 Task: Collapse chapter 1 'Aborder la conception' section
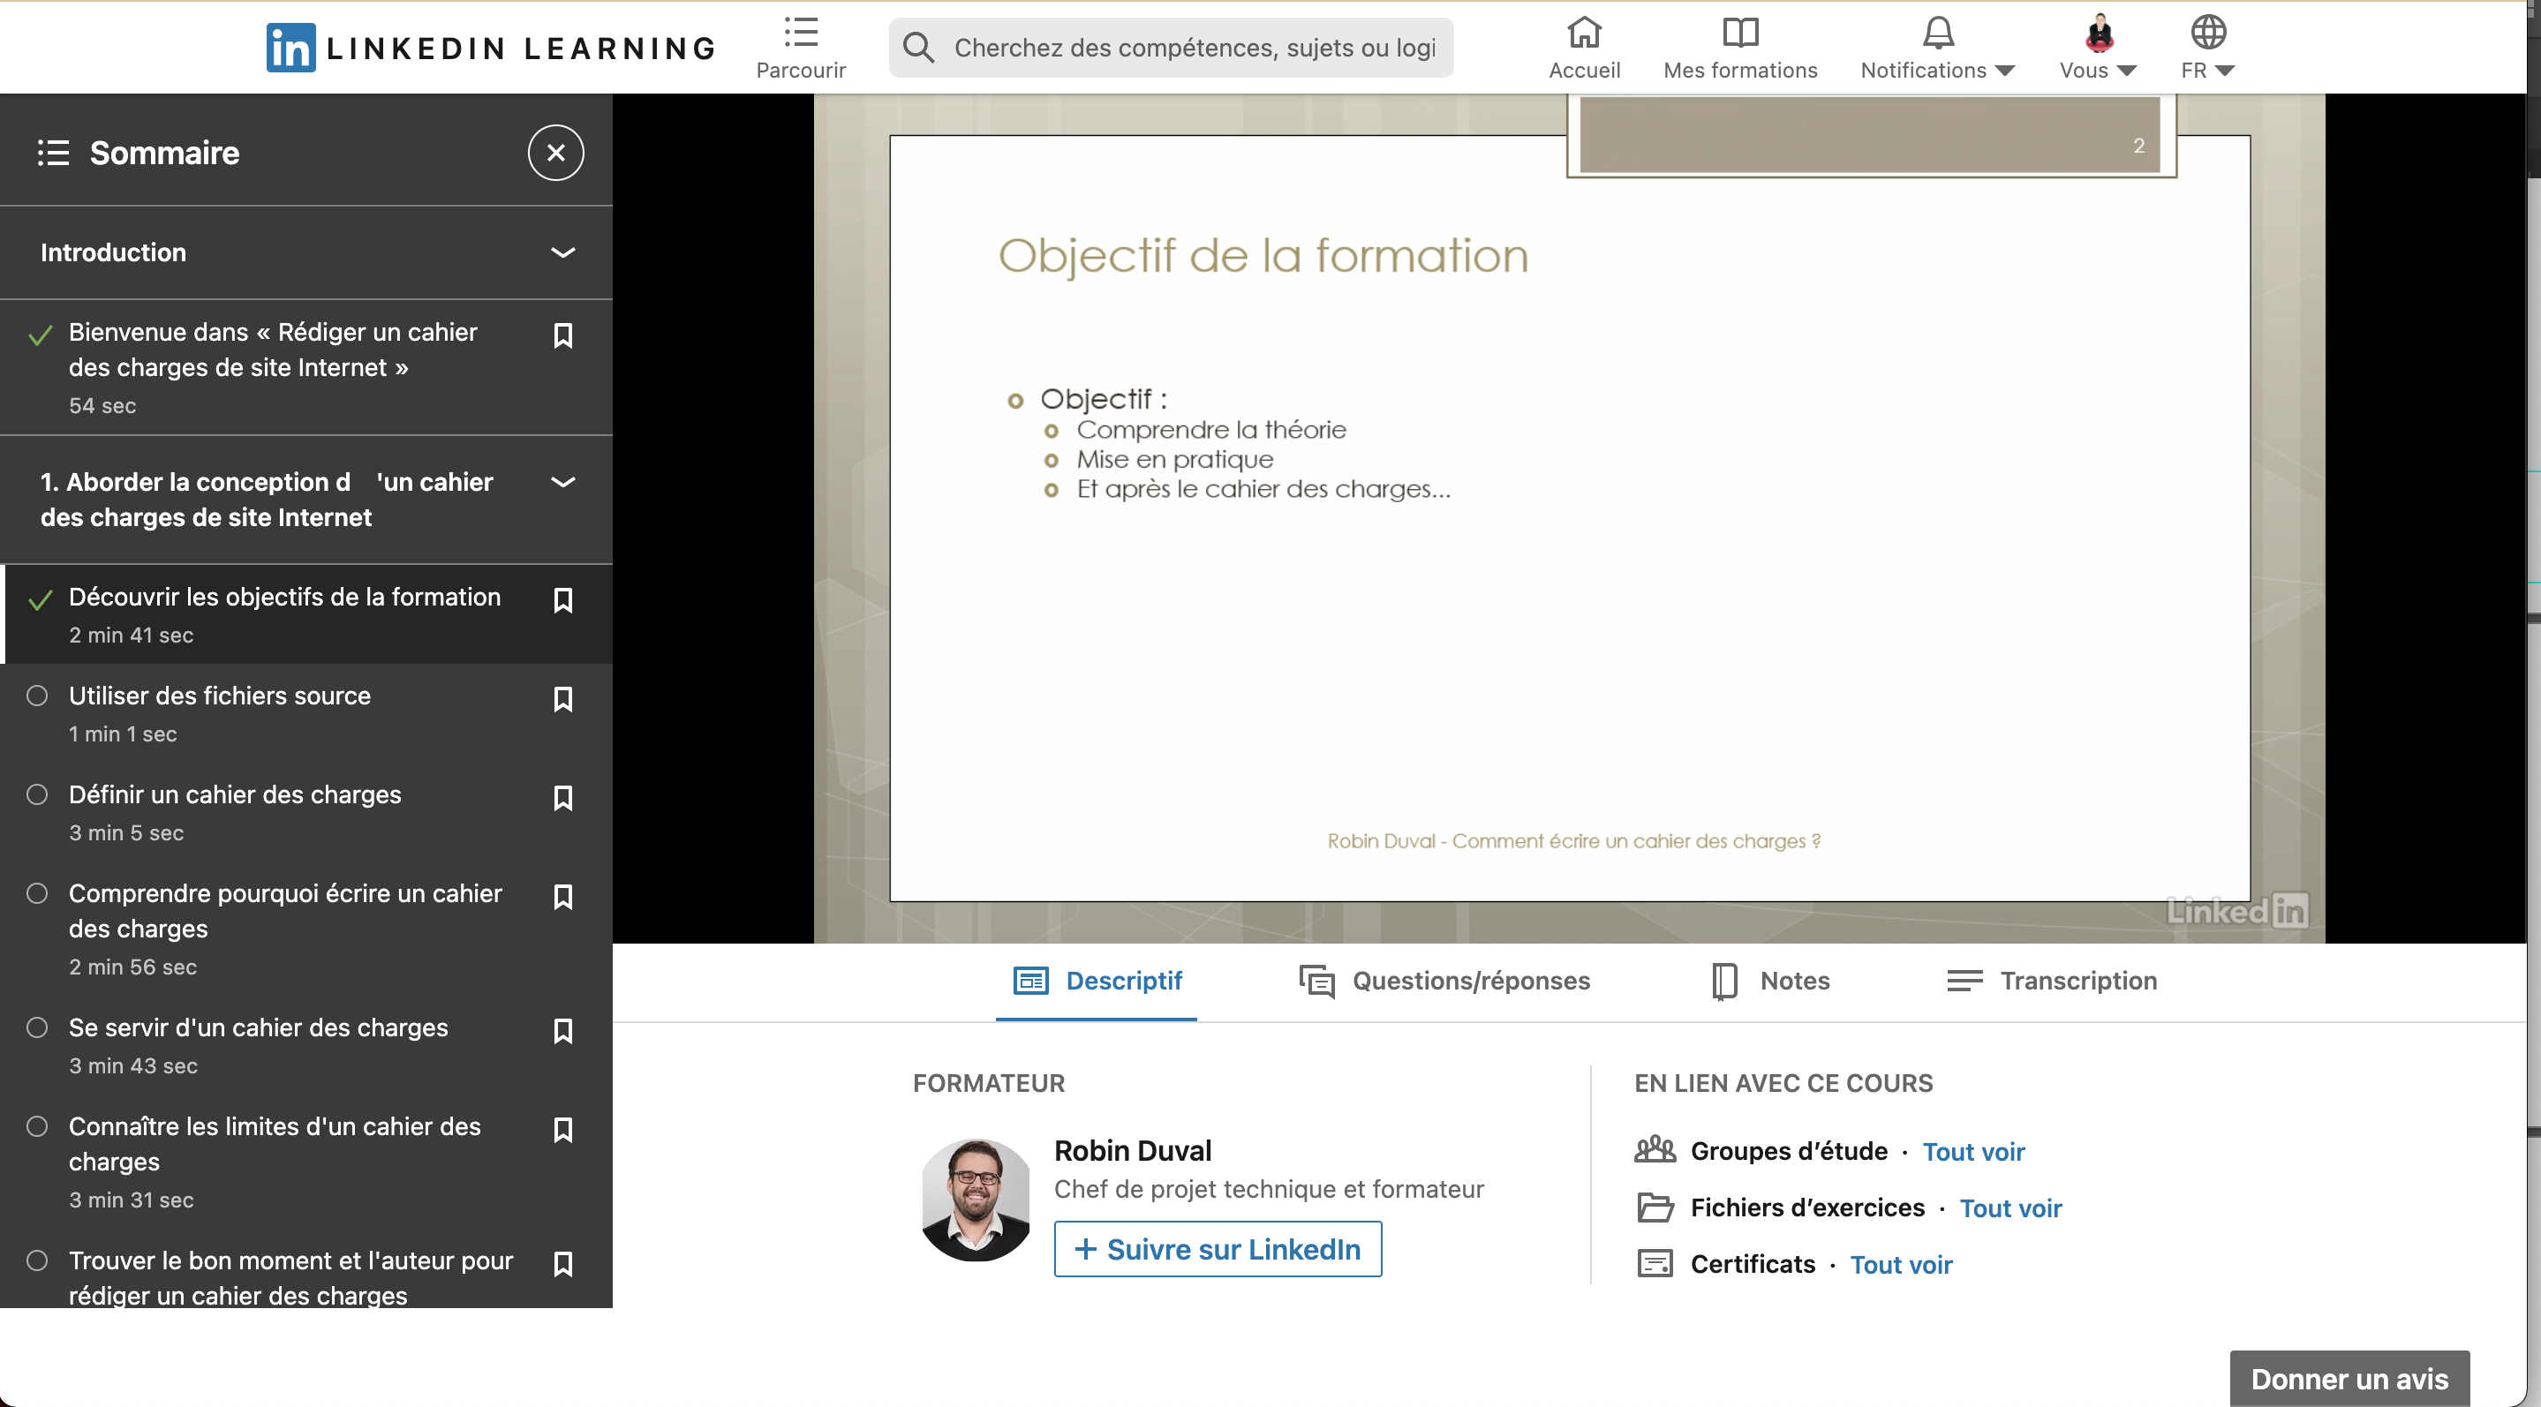click(x=562, y=482)
